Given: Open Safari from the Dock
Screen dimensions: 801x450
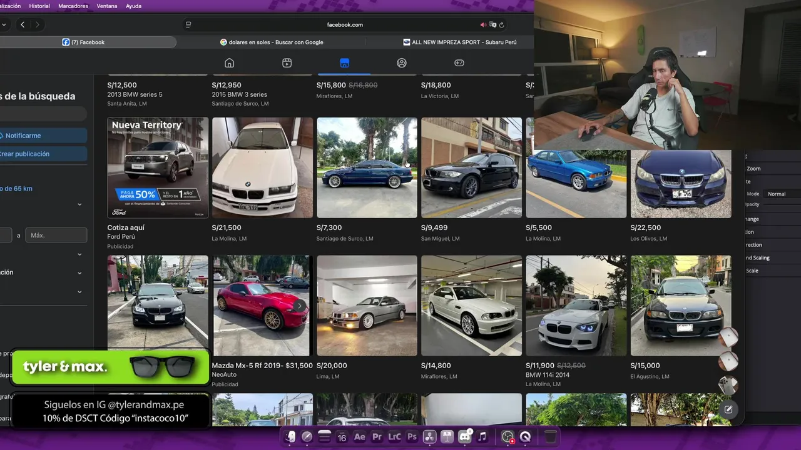Looking at the screenshot, I should [x=307, y=437].
